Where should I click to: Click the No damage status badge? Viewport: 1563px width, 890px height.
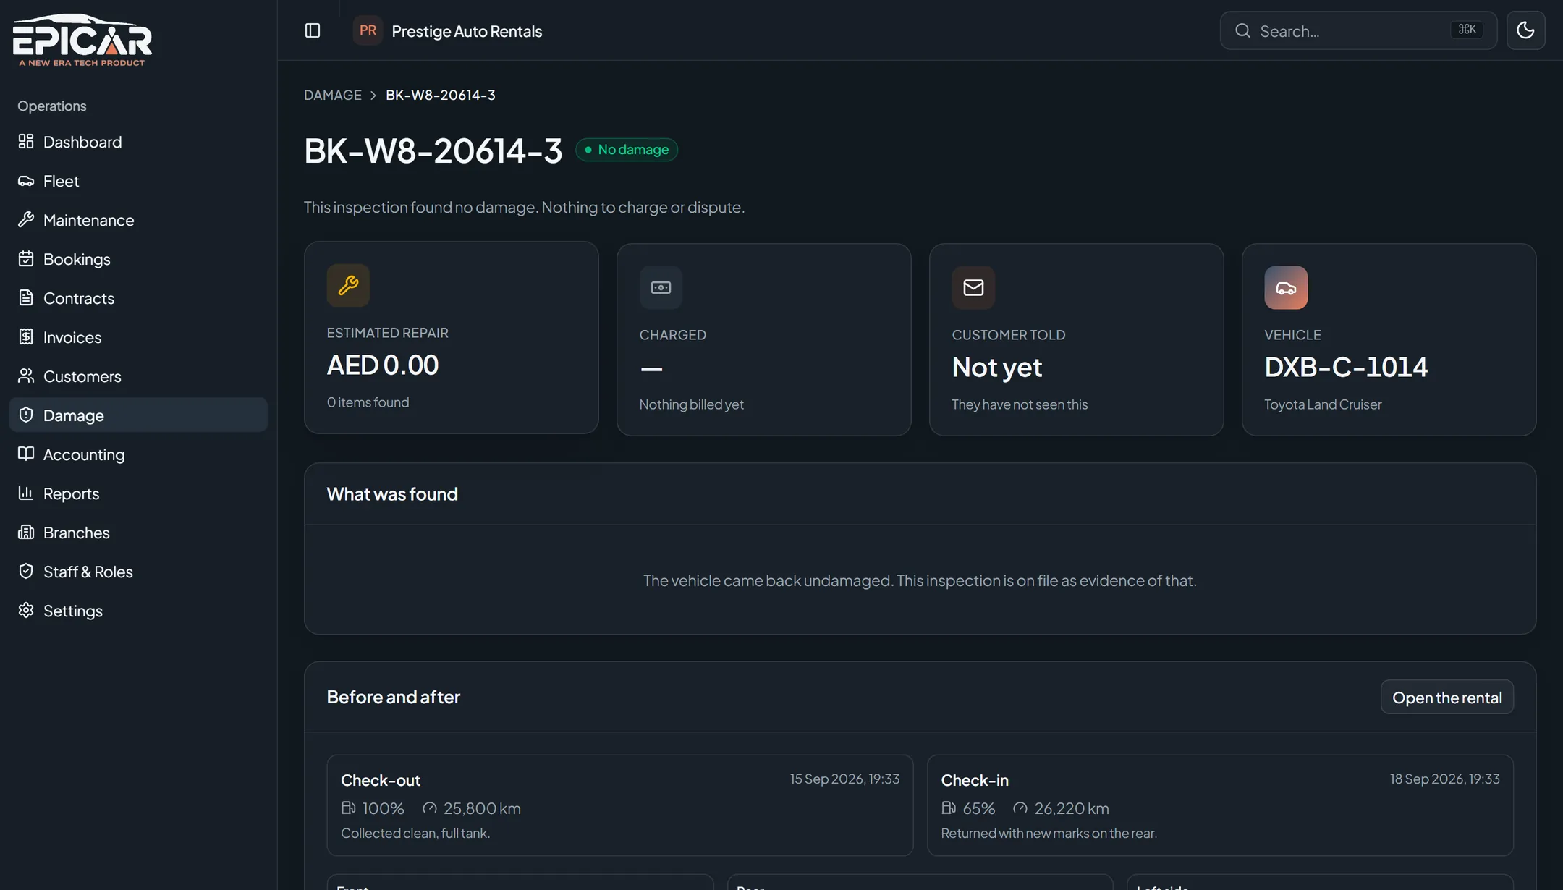click(627, 150)
